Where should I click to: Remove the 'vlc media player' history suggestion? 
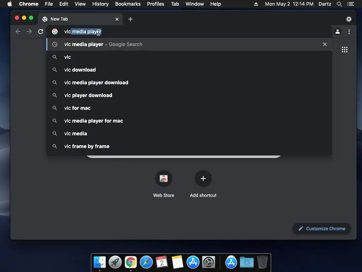pyautogui.click(x=325, y=44)
